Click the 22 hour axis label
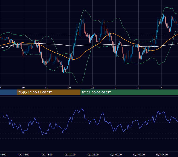This screenshot has height=157, width=178. pyautogui.click(x=92, y=88)
